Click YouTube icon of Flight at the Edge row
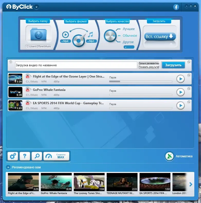Viewport: 201px width, 203px height. (28, 76)
